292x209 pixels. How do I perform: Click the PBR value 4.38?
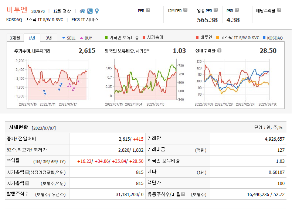tap(233, 20)
